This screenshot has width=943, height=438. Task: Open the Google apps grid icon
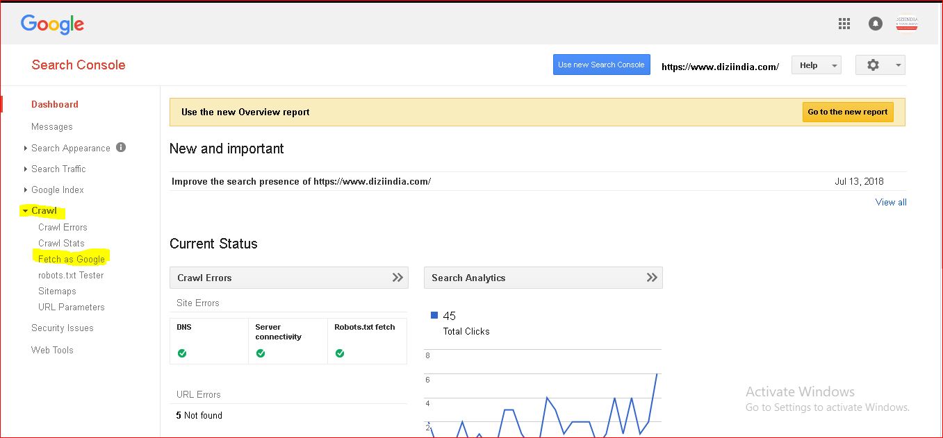[x=844, y=24]
